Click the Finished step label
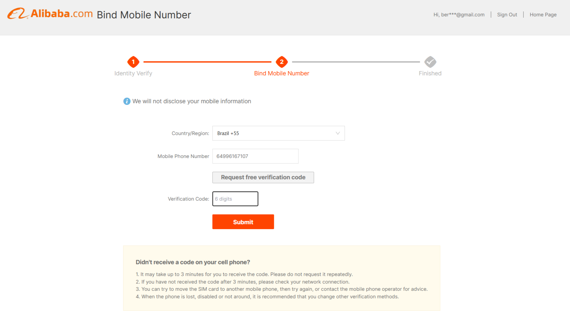Image resolution: width=570 pixels, height=319 pixels. coord(430,73)
